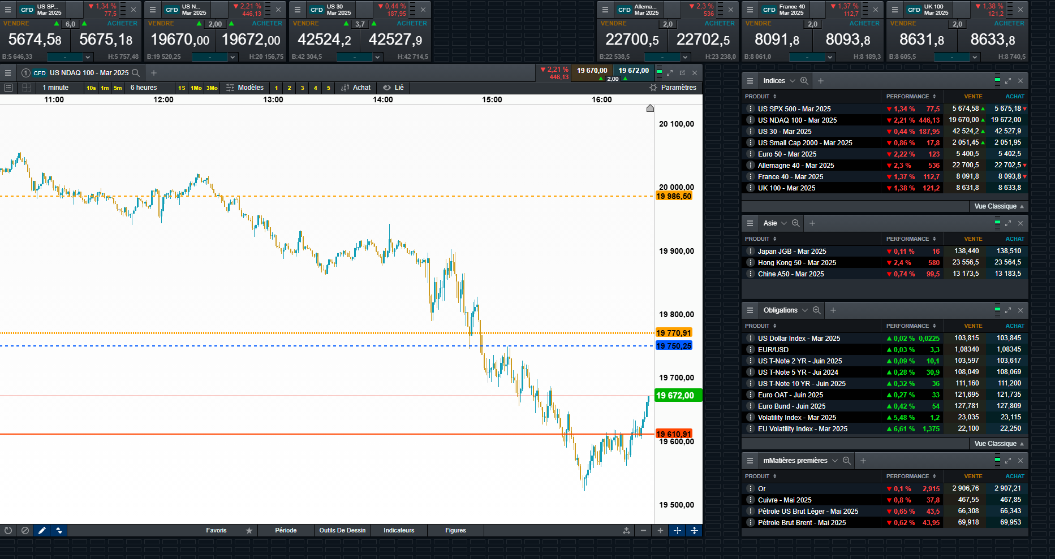This screenshot has width=1055, height=559.
Task: Click magnifier search icon in Indices panel
Action: (x=804, y=81)
